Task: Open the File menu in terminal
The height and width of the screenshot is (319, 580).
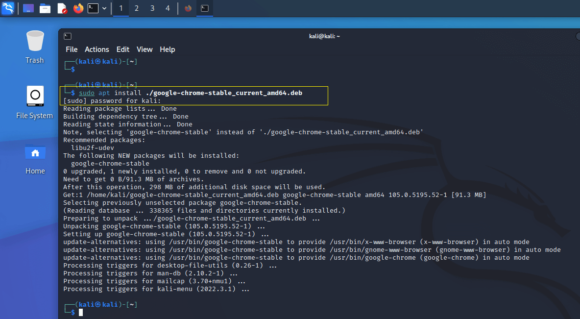Action: [72, 49]
